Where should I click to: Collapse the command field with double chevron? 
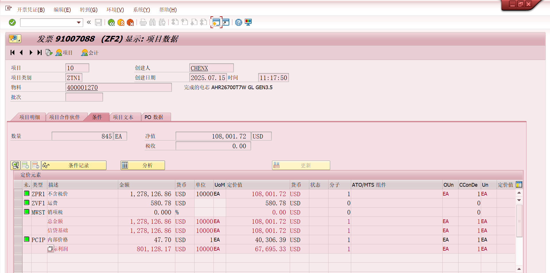coord(89,22)
